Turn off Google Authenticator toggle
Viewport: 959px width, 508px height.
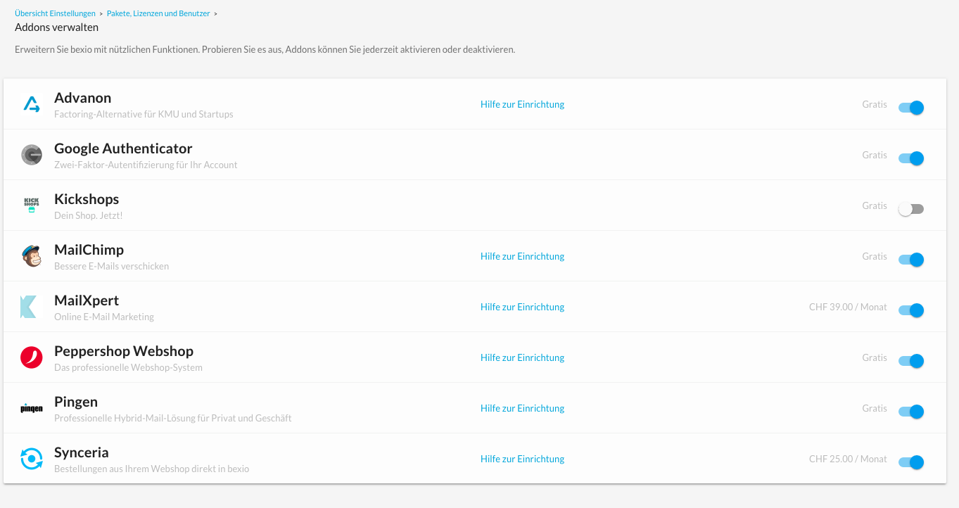click(x=911, y=158)
